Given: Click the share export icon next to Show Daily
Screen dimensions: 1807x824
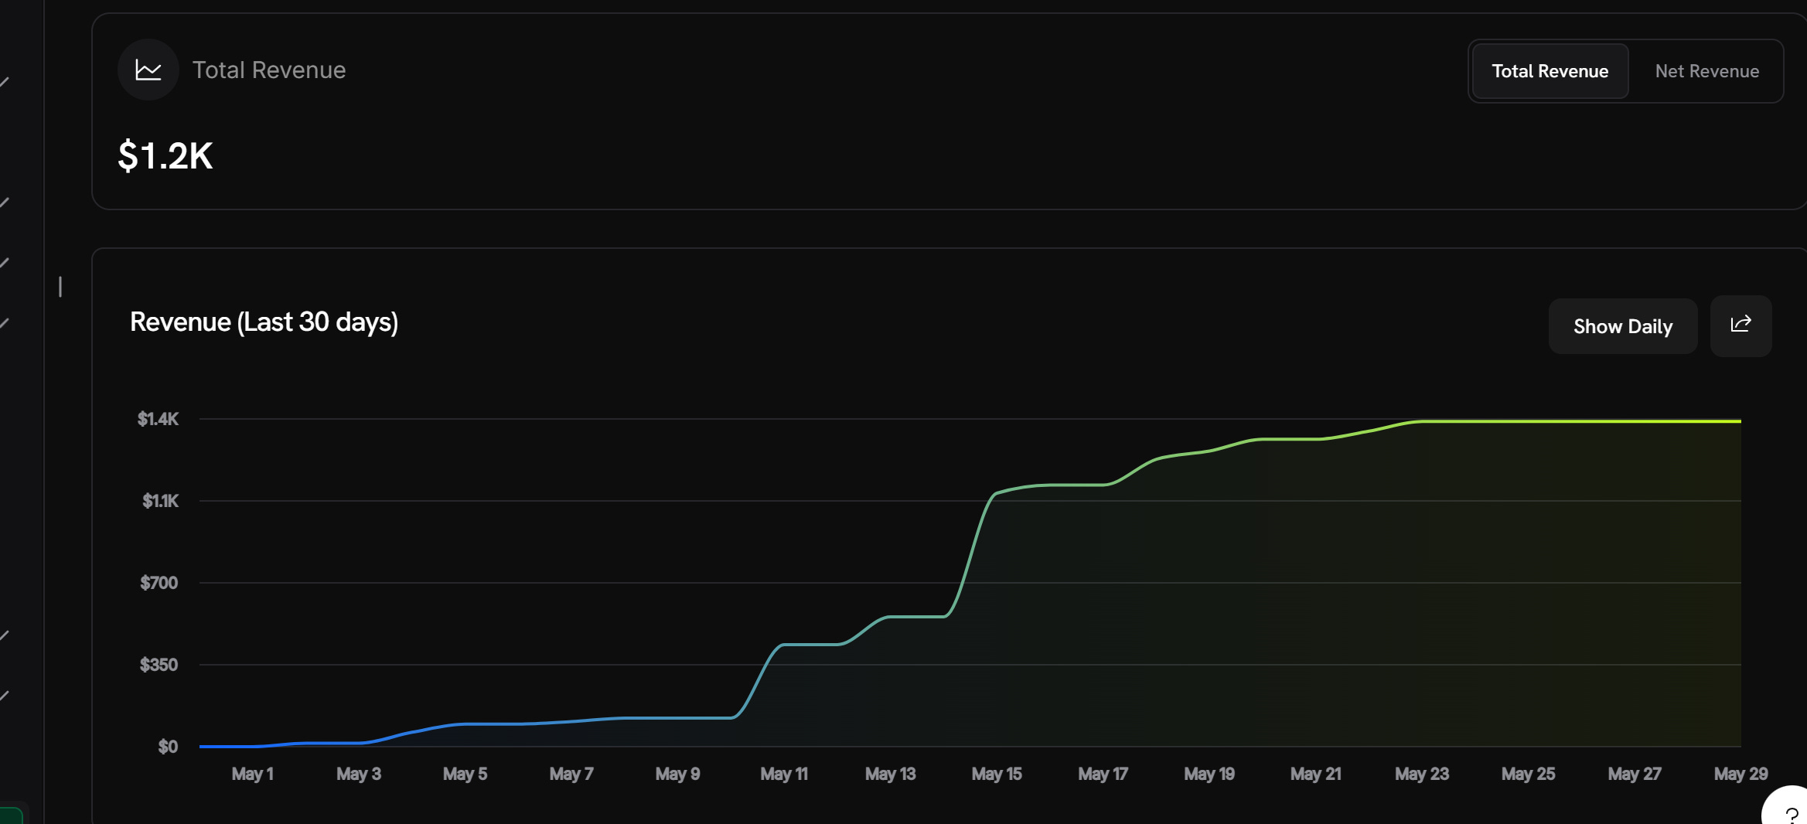Looking at the screenshot, I should (1741, 325).
